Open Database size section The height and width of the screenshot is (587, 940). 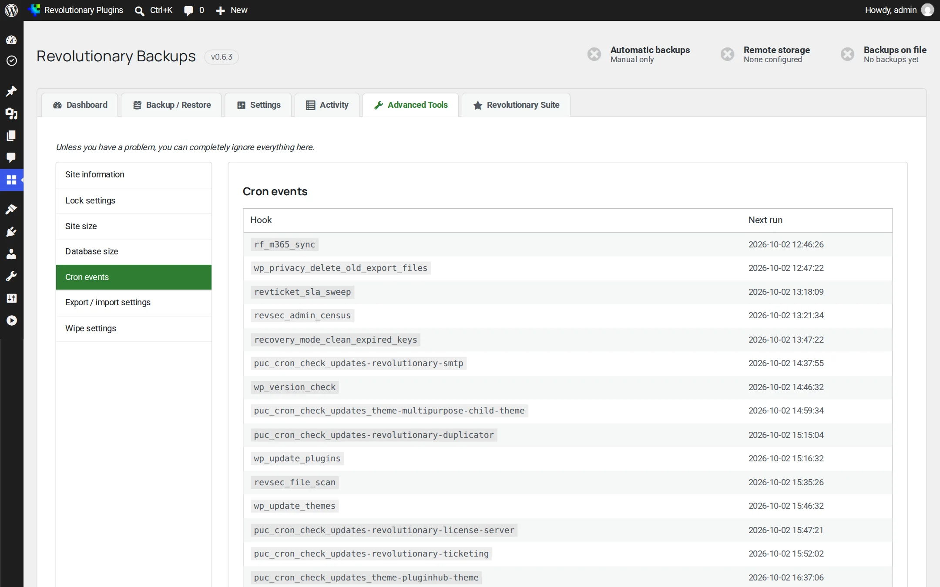tap(134, 251)
